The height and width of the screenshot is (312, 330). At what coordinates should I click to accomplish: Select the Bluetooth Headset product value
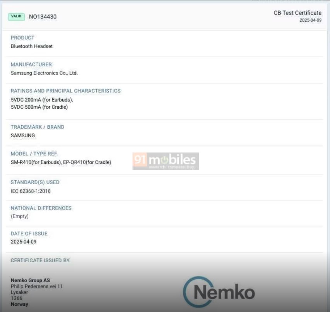pyautogui.click(x=32, y=46)
